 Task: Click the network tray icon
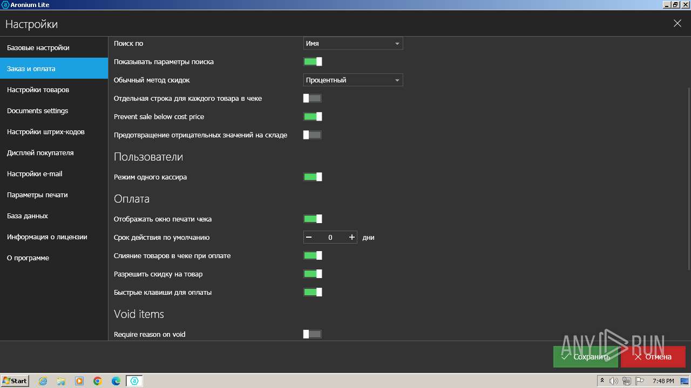(x=627, y=381)
